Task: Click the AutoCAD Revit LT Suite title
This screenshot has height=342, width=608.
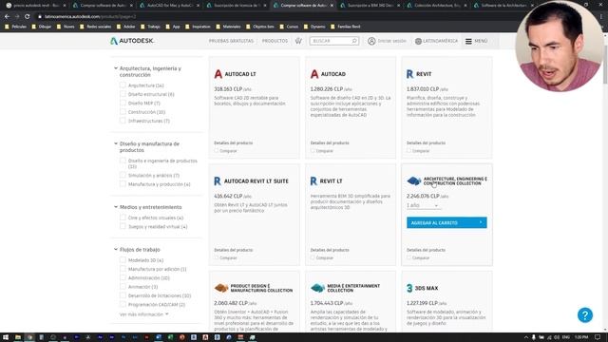Action: 256,181
